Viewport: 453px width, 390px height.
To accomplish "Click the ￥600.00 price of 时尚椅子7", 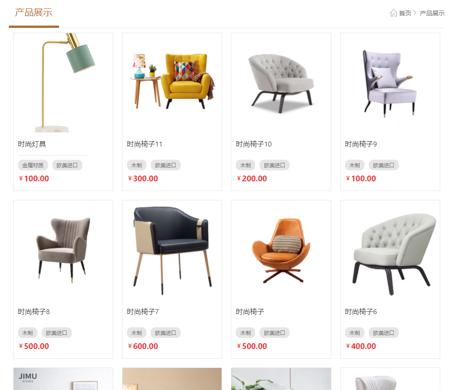I will point(143,346).
